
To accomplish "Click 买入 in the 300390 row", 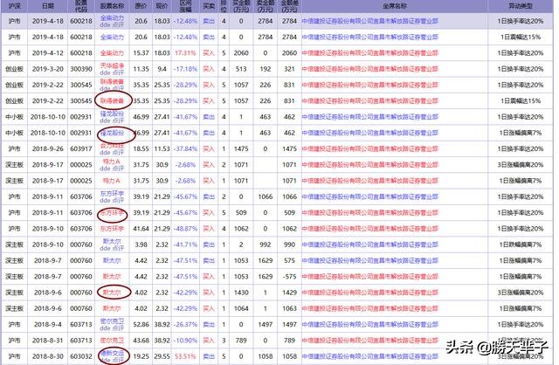I will [209, 69].
